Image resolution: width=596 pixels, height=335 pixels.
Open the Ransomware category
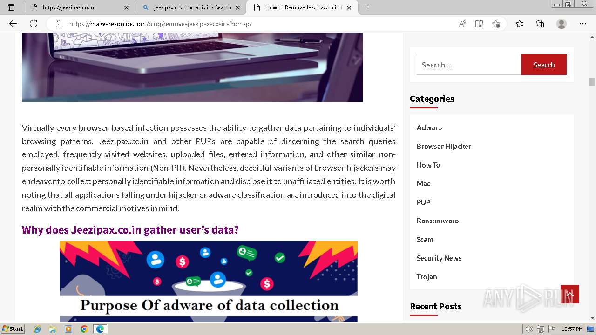[438, 221]
